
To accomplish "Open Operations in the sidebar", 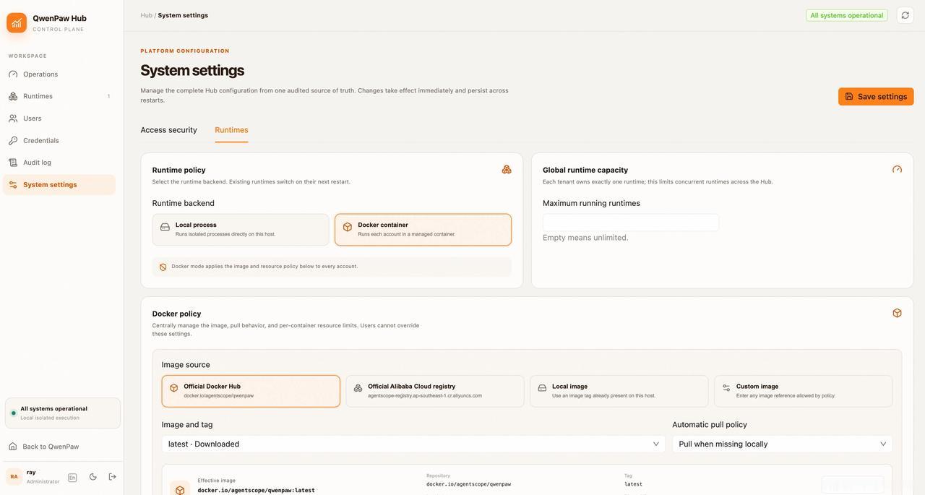I will 59,74.
